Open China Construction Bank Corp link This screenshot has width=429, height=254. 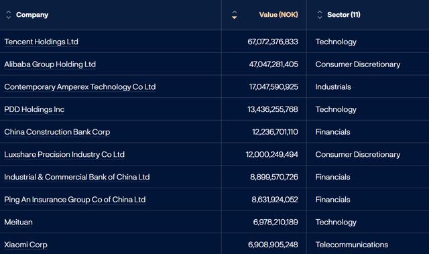(x=57, y=132)
